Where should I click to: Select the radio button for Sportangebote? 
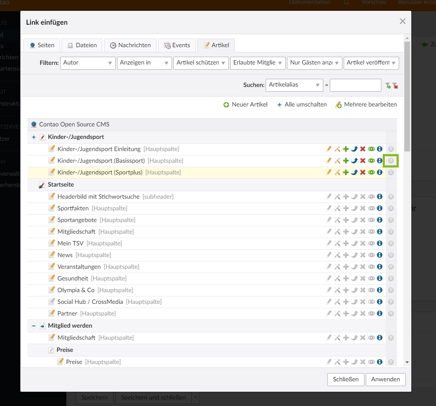tap(391, 220)
